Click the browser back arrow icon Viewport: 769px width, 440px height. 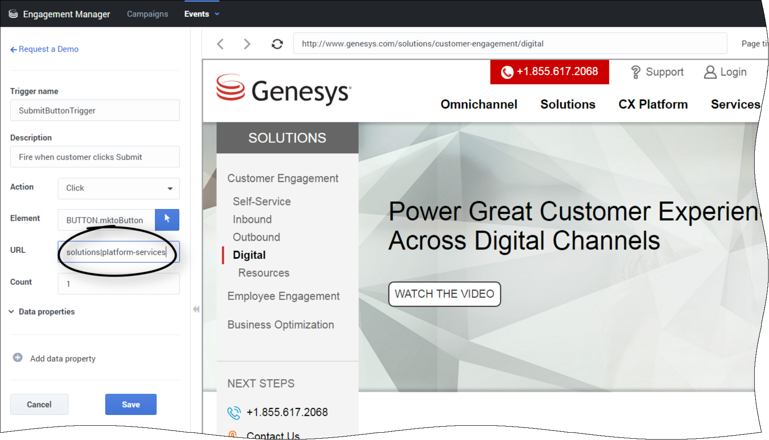(x=220, y=44)
